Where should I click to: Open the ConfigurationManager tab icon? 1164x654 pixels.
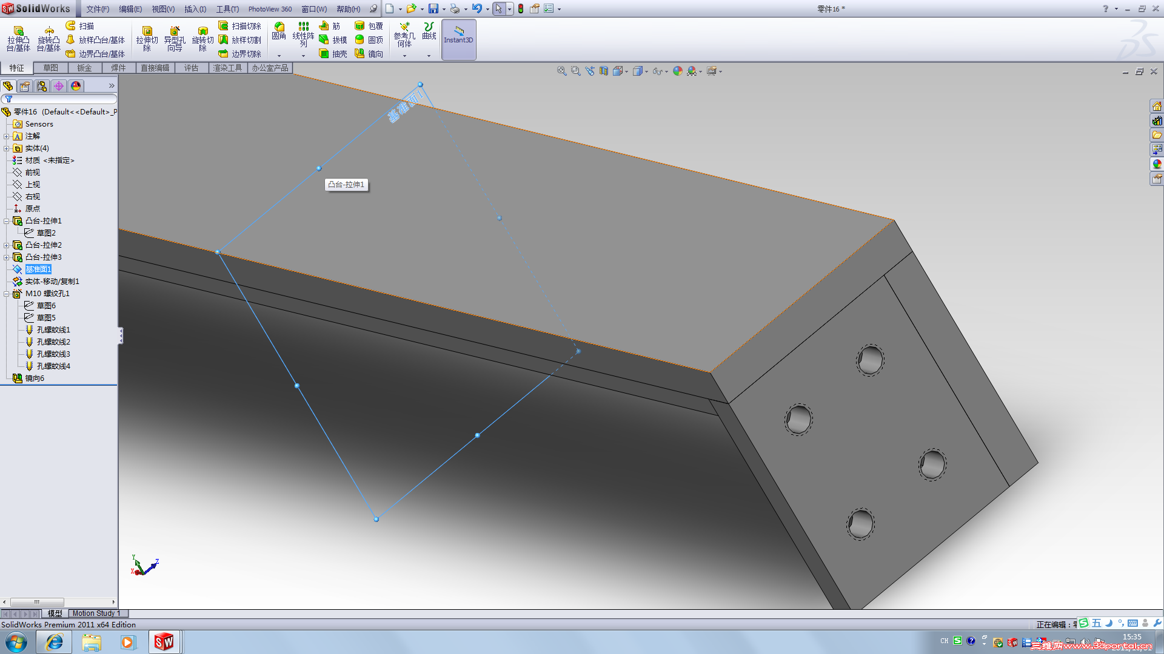pos(42,86)
